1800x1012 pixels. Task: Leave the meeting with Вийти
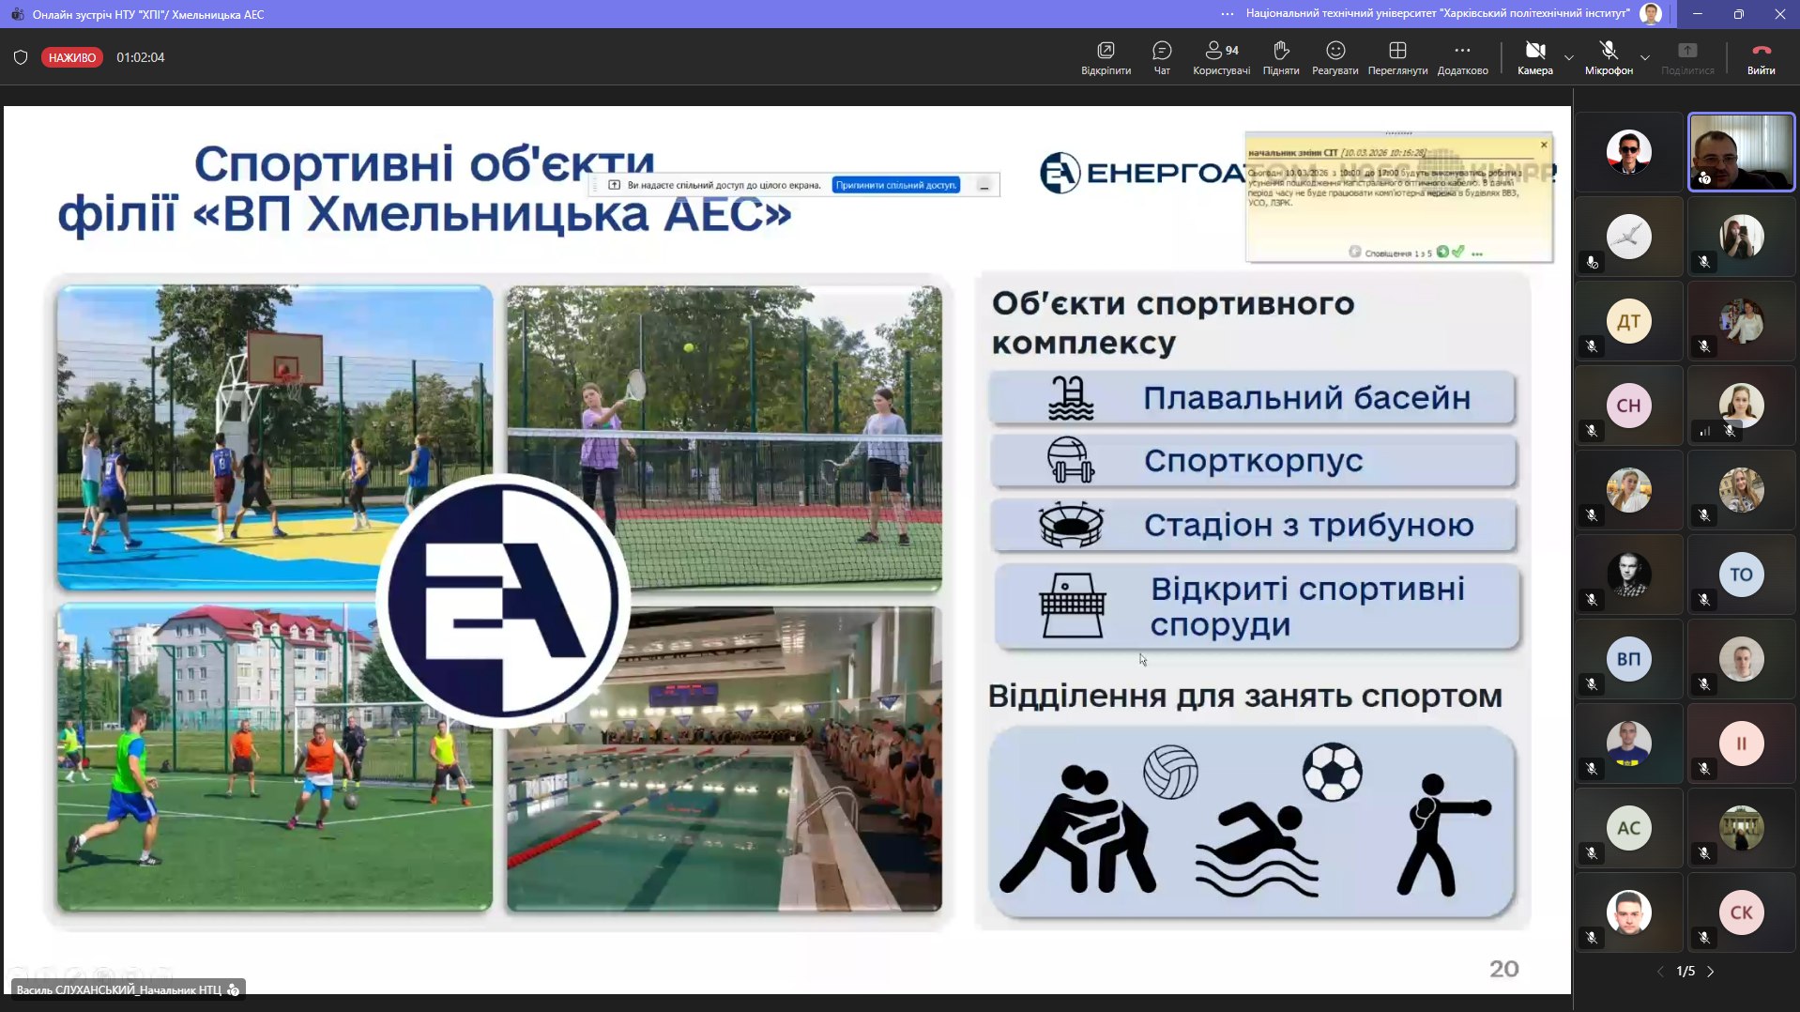pos(1761,57)
